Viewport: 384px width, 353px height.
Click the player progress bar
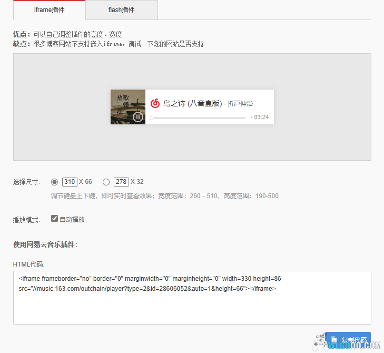(x=199, y=118)
